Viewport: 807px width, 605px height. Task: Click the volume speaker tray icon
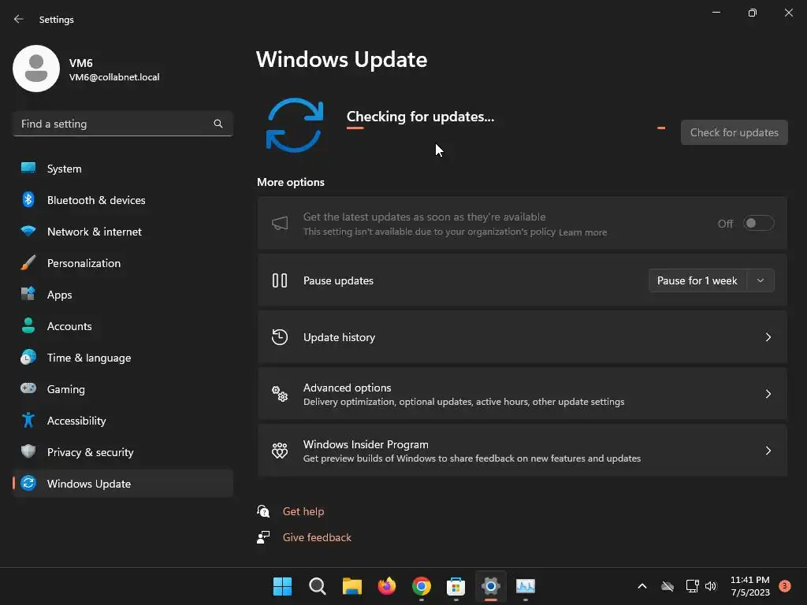711,586
